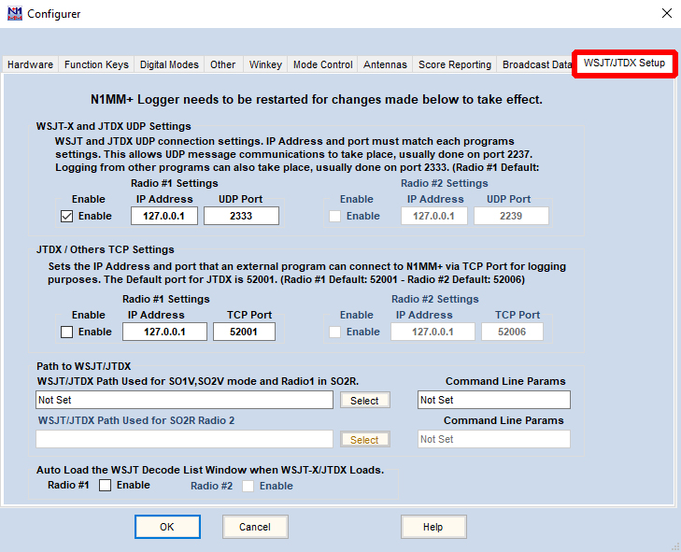The height and width of the screenshot is (552, 681).
Task: Select the Other tab
Action: pos(223,64)
